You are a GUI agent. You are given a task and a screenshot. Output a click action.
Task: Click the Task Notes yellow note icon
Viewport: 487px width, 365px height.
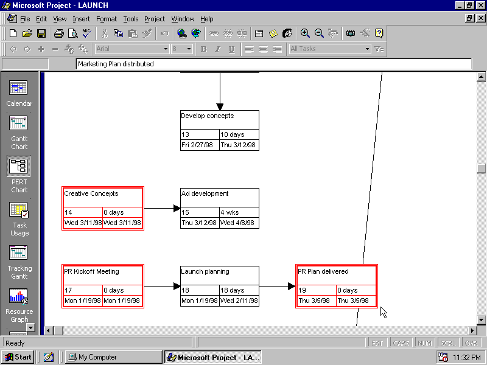click(x=273, y=33)
